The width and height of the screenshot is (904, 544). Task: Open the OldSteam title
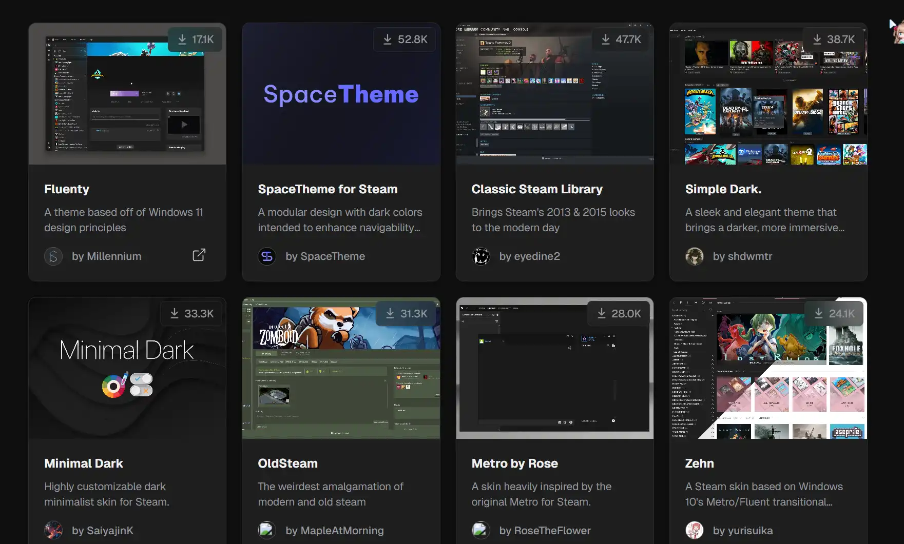[x=287, y=464]
